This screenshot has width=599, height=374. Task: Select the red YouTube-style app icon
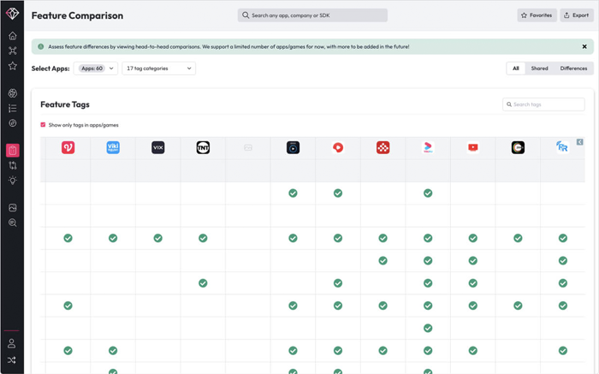473,147
